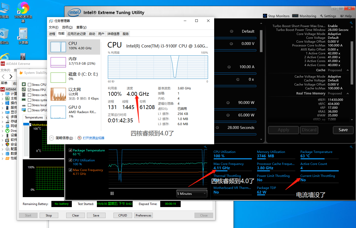Expand the 主板 motherboard tree node
This screenshot has width=356, height=228.
pyautogui.click(x=3, y=99)
